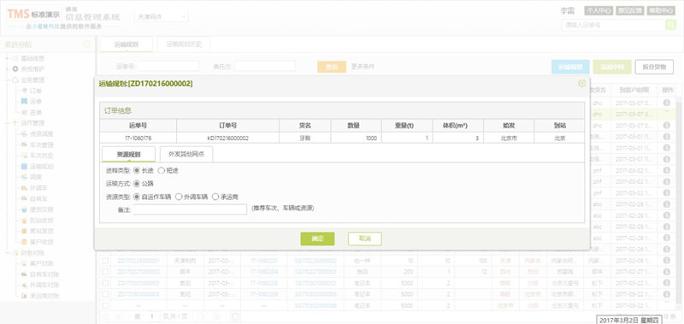Open 个人中心 in header
Image resolution: width=684 pixels, height=324 pixels.
(x=599, y=11)
